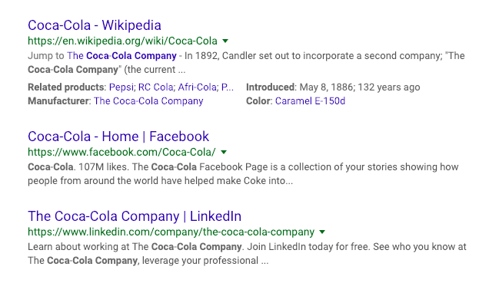Click the Wikipedia snippet about Candler in 1892
499x283 pixels.
click(246, 62)
